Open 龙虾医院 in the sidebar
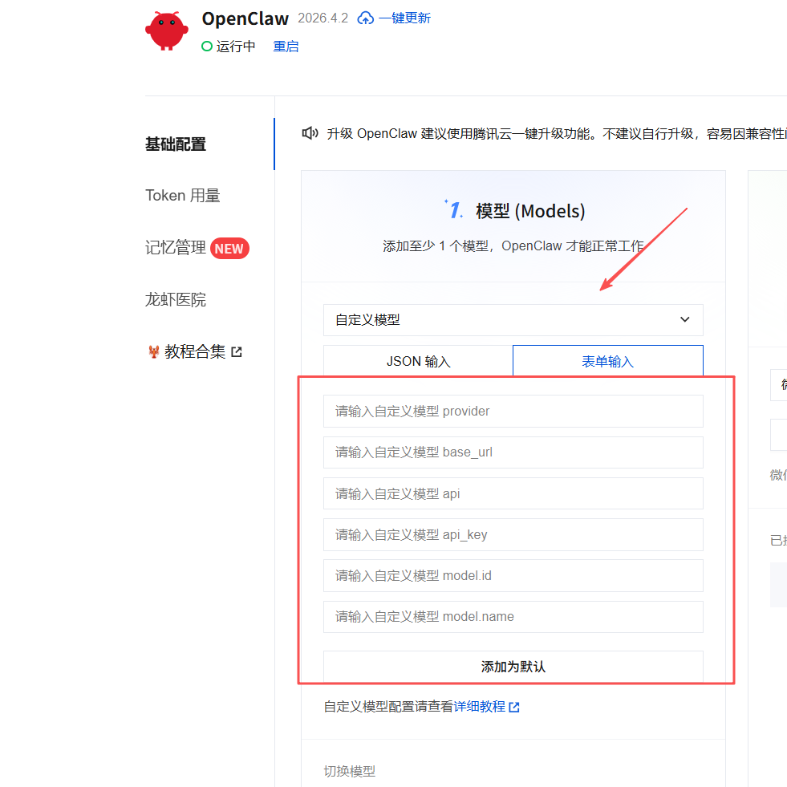Viewport: 787px width, 787px height. pyautogui.click(x=176, y=300)
